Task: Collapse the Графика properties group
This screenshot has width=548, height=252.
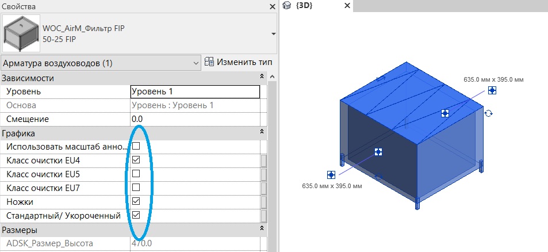Action: (263, 133)
